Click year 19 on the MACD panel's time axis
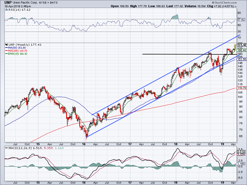The height and width of the screenshot is (185, 247). [x=222, y=183]
